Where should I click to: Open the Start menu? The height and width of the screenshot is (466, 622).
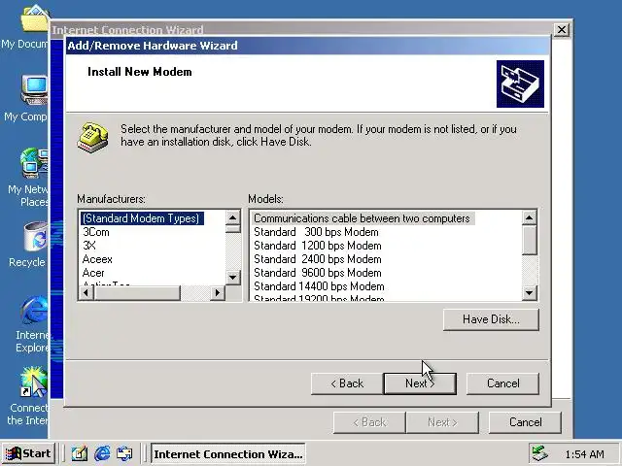(x=28, y=453)
